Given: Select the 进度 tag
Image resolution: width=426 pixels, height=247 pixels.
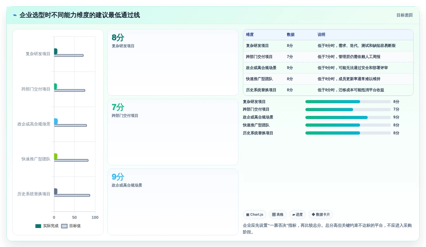Looking at the screenshot, I should [x=297, y=214].
